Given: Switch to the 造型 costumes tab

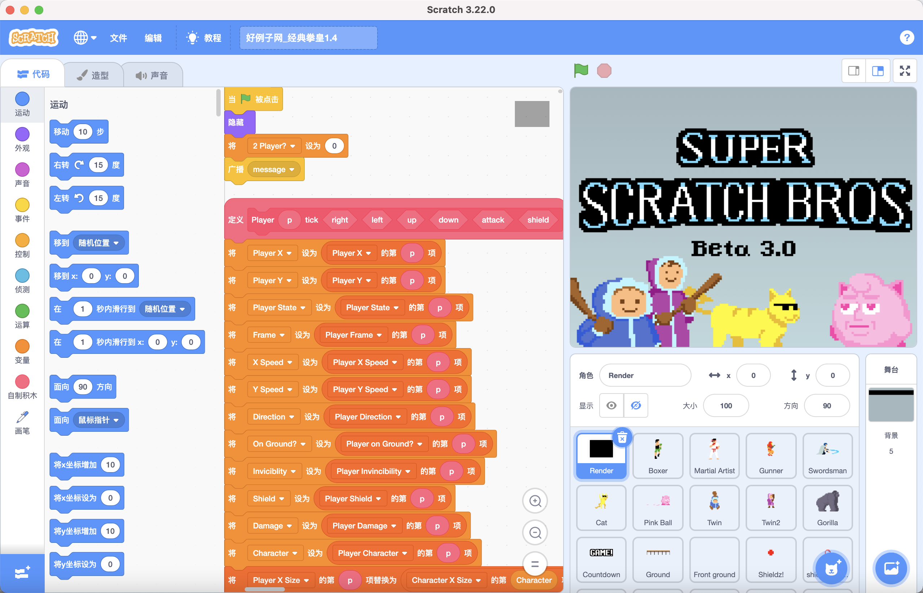Looking at the screenshot, I should click(93, 75).
